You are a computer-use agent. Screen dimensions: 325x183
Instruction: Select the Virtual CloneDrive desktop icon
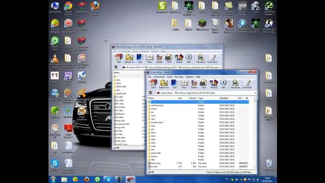point(82,113)
